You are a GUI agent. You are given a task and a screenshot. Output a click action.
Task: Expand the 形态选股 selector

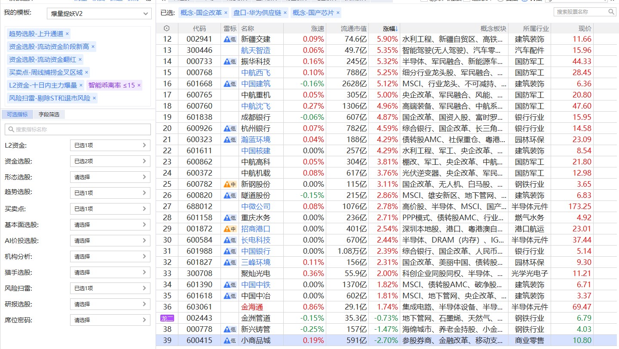click(x=110, y=177)
